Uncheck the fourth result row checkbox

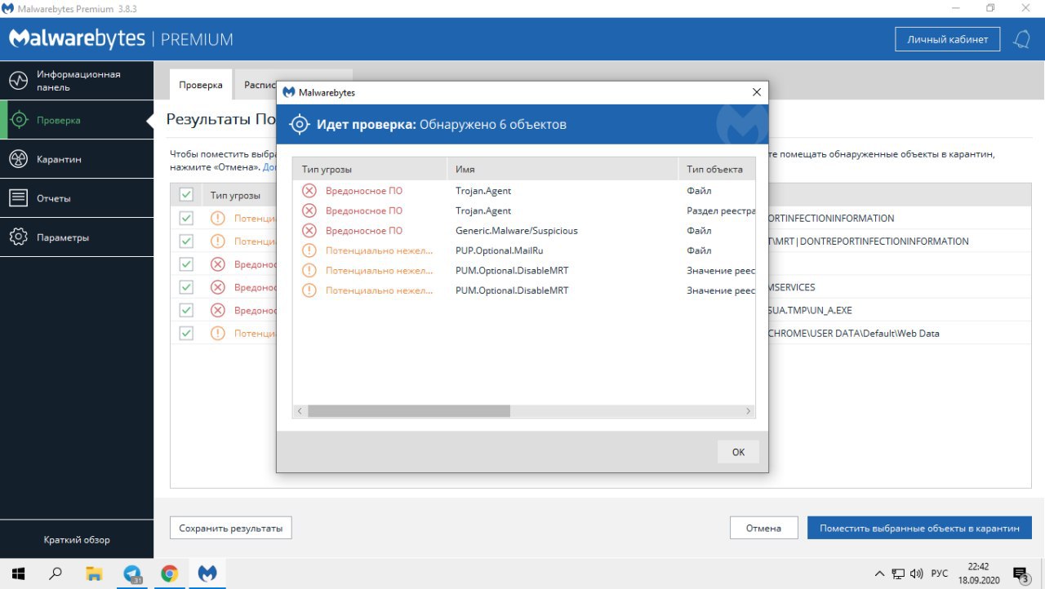(x=186, y=287)
